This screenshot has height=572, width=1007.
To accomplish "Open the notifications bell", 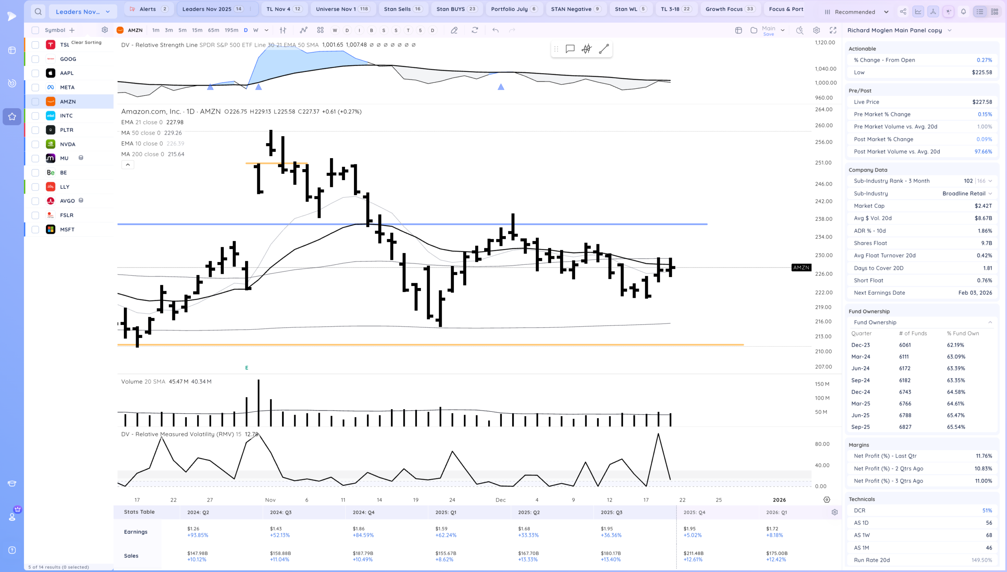I will [x=963, y=12].
